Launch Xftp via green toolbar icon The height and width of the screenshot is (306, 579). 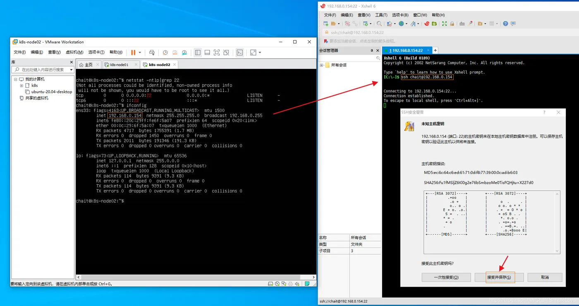point(434,24)
